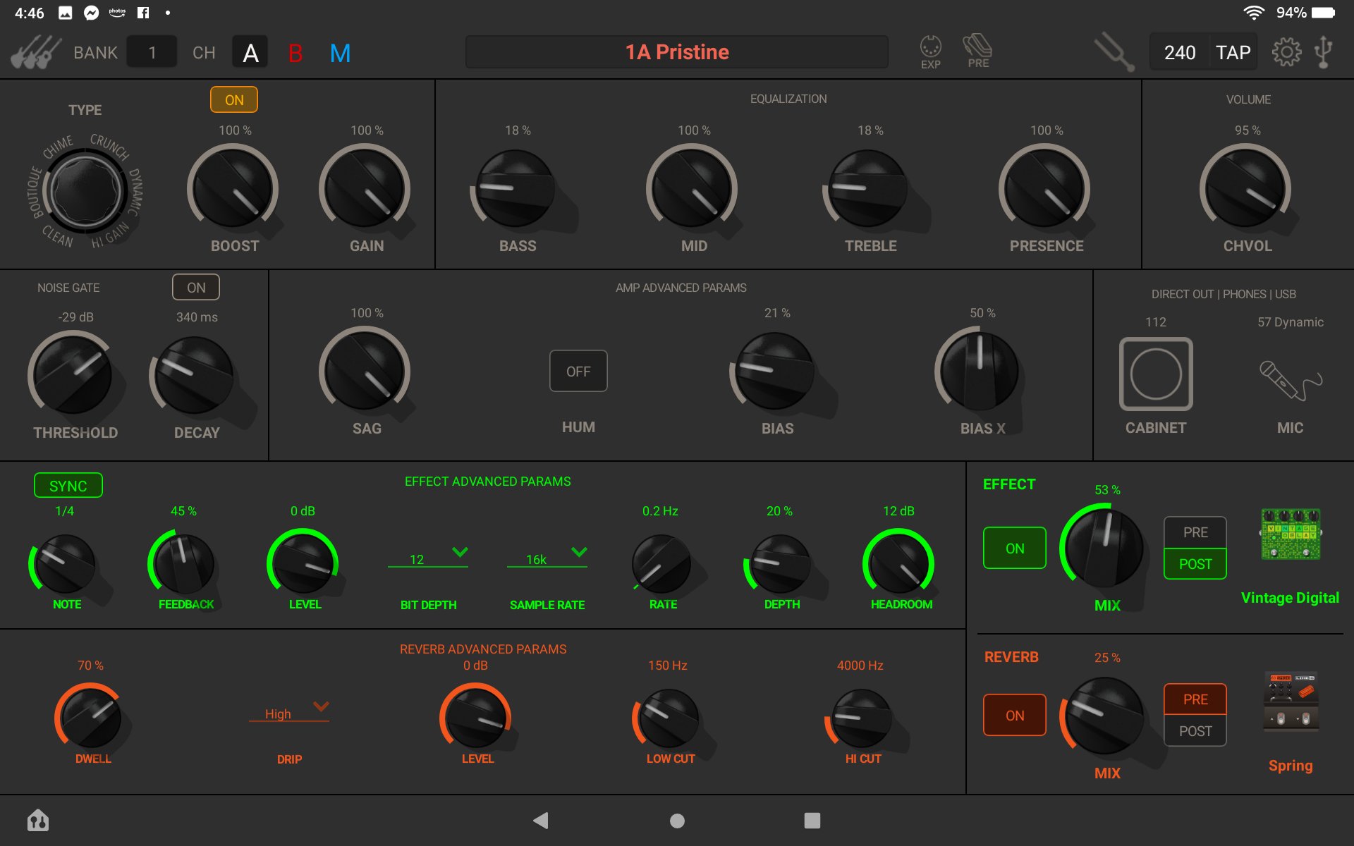1354x846 pixels.
Task: Click the effect MIX knob
Action: pos(1104,548)
